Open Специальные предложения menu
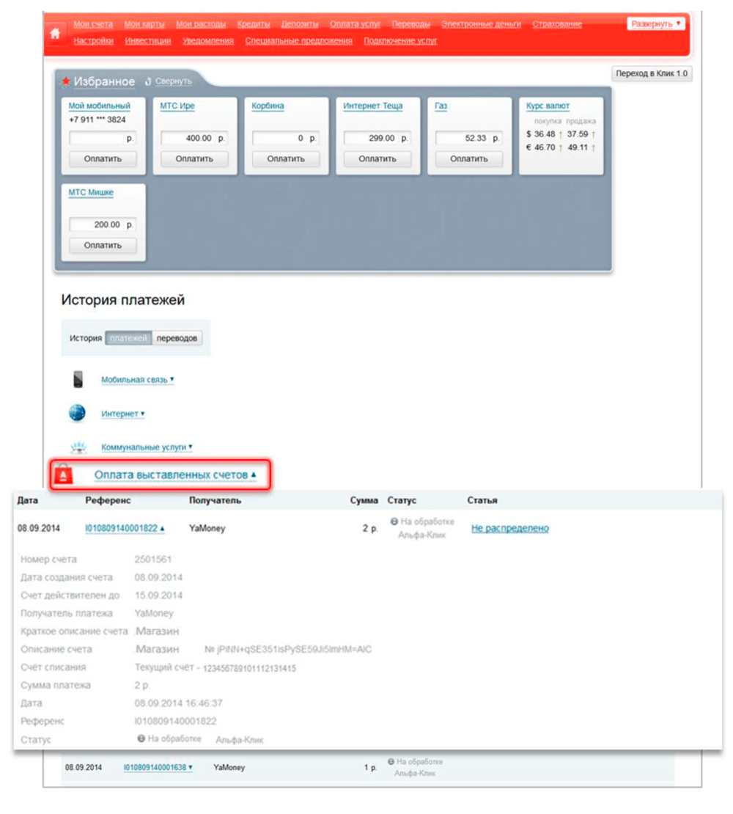 click(x=299, y=40)
